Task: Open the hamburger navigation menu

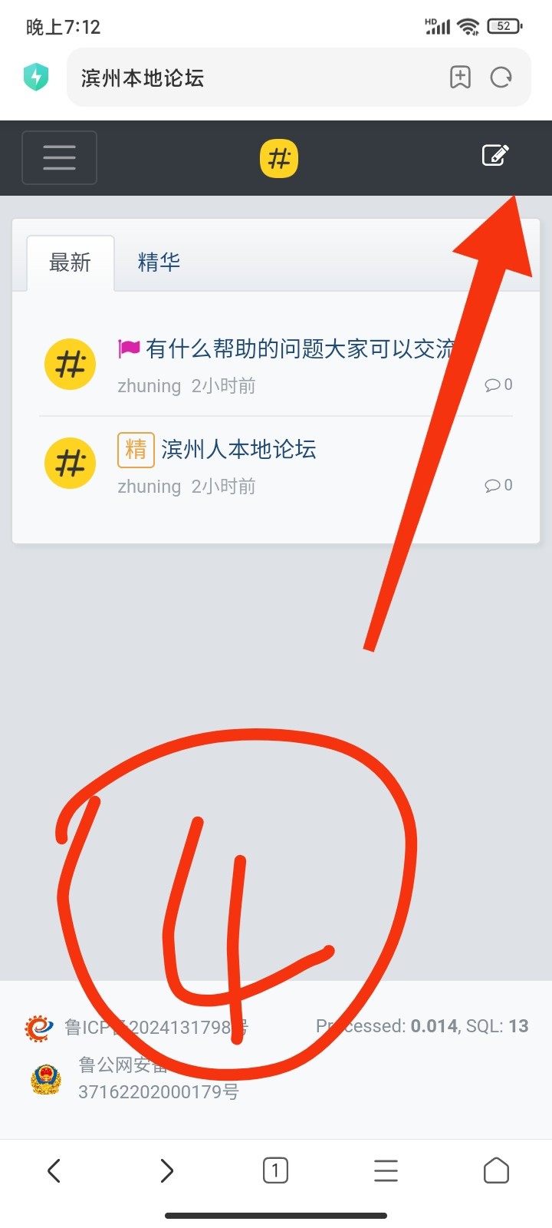Action: coord(59,158)
